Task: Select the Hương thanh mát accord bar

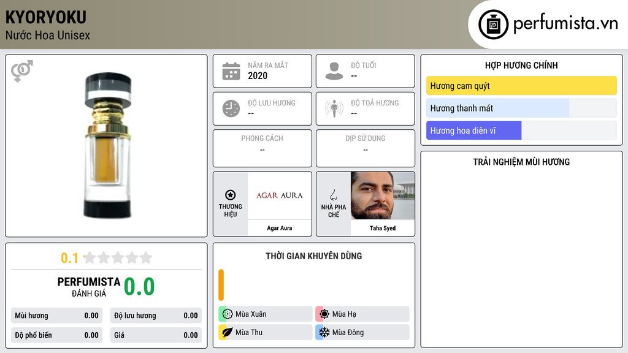Action: [x=521, y=108]
